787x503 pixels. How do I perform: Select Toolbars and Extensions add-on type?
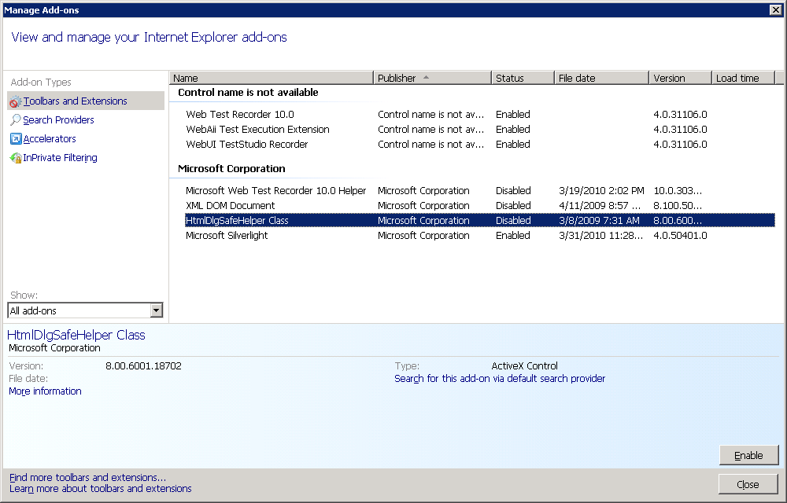click(86, 101)
